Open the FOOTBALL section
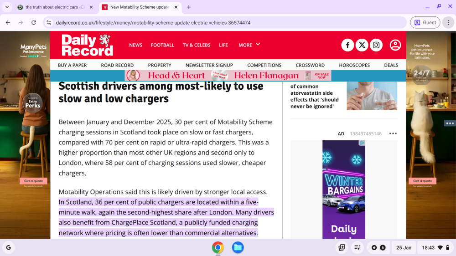Image resolution: width=456 pixels, height=256 pixels. (162, 45)
